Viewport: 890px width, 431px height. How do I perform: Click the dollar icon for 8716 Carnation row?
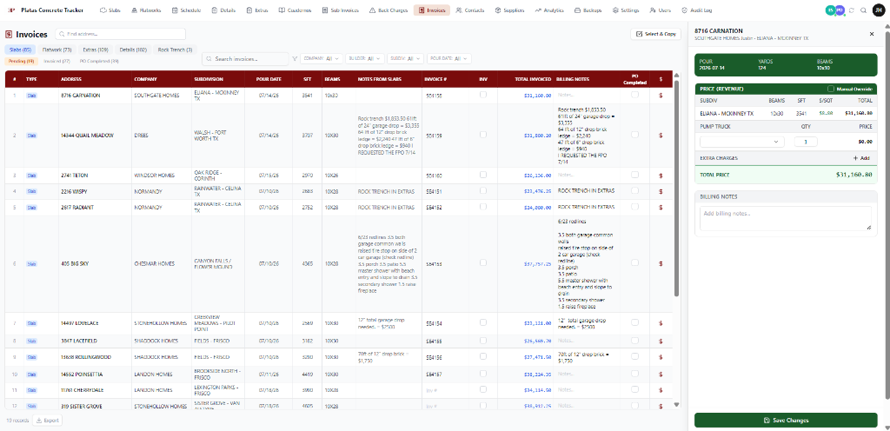point(661,96)
